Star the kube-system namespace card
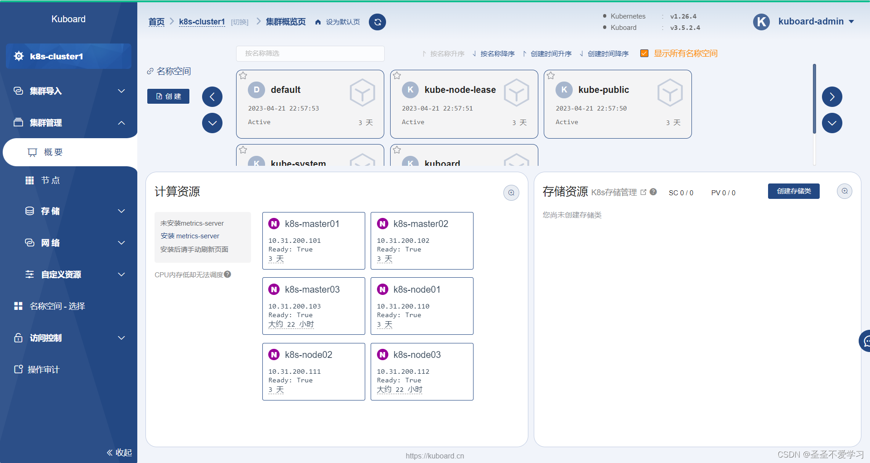870x463 pixels. coord(243,150)
